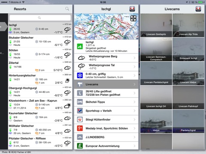Click the J.LINDEBERG logo icon
Screen dimensions: 206x154
[80, 137]
